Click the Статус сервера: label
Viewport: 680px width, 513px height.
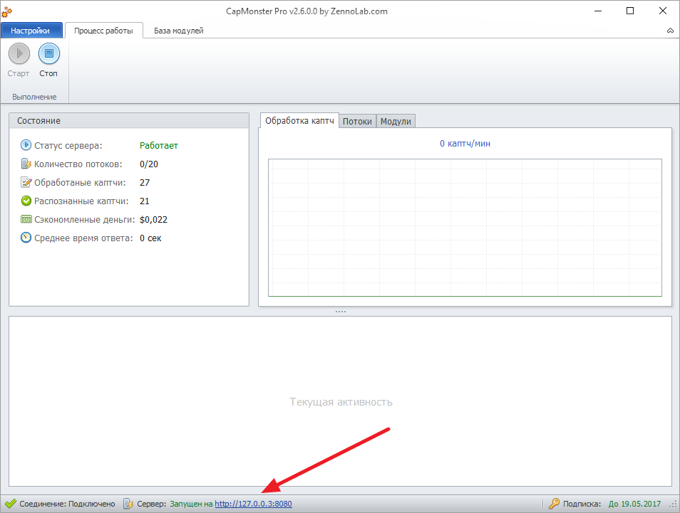(68, 145)
